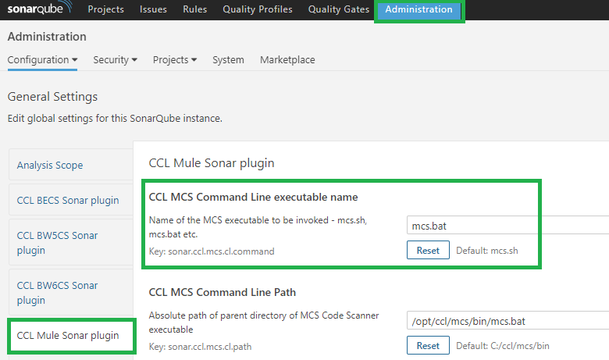Click the mcs.bat executable name field
The width and height of the screenshot is (609, 360).
point(507,225)
